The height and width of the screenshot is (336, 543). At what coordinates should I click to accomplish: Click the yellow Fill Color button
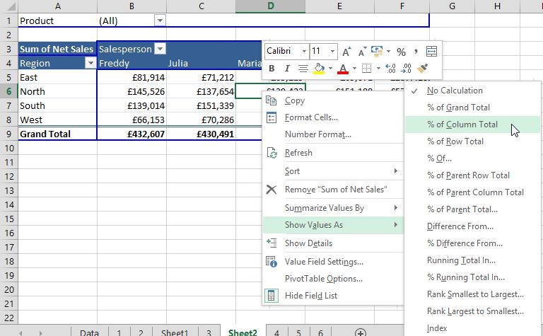click(320, 69)
